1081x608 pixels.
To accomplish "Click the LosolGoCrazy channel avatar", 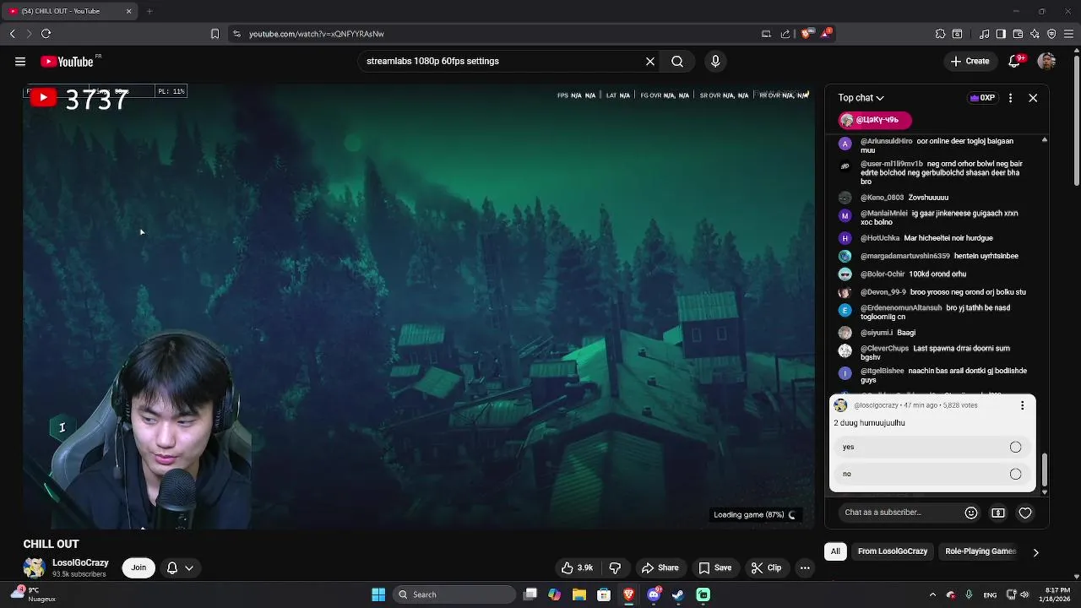I will (35, 567).
